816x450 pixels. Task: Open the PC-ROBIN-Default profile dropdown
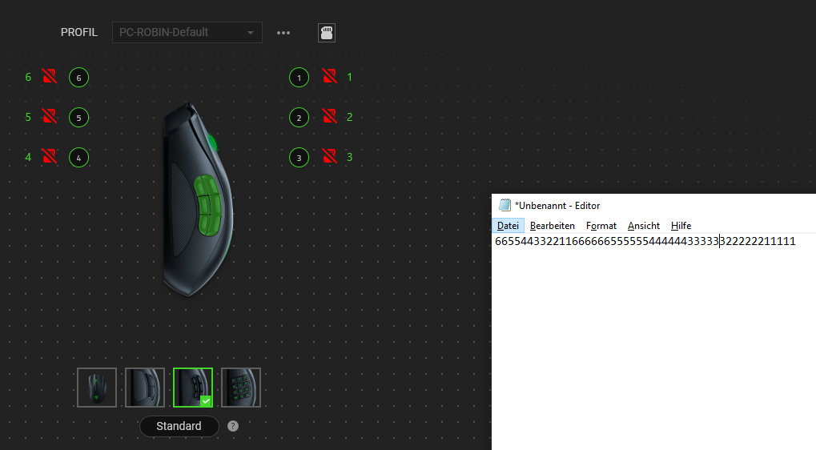187,32
